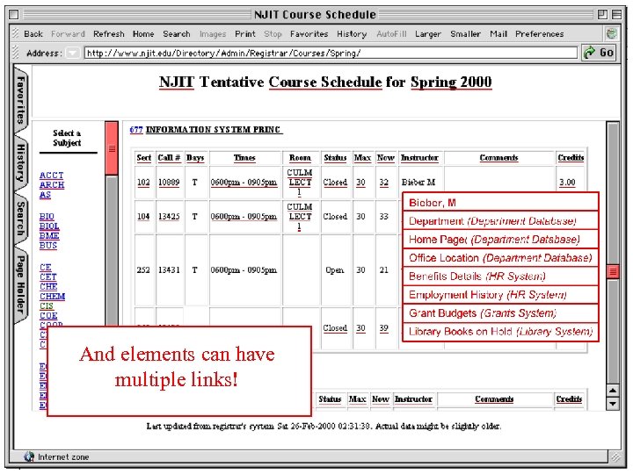Open the Favorites side tab
633x474 pixels.
pos(20,100)
